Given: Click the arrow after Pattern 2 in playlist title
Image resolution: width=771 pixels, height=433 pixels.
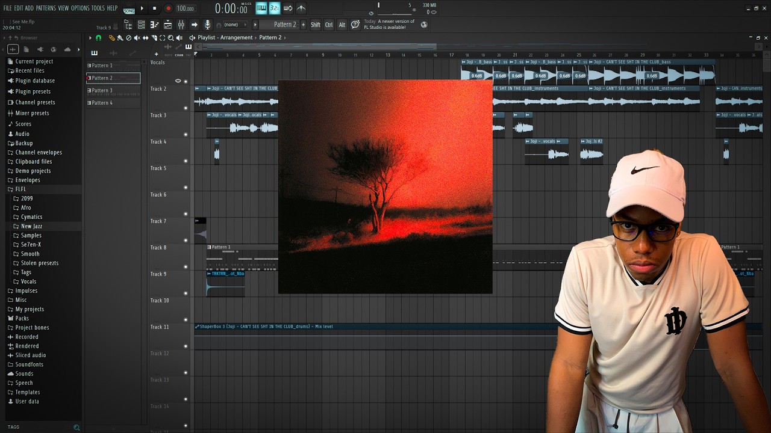Looking at the screenshot, I should (285, 37).
